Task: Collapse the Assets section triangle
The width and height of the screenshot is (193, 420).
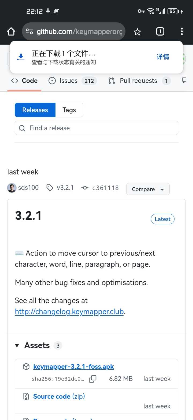Action: coord(17,345)
